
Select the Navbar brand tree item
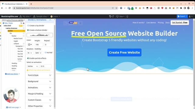point(18,38)
